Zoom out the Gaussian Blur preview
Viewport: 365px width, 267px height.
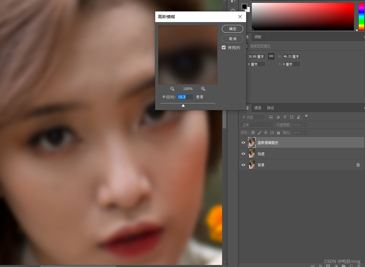[172, 89]
